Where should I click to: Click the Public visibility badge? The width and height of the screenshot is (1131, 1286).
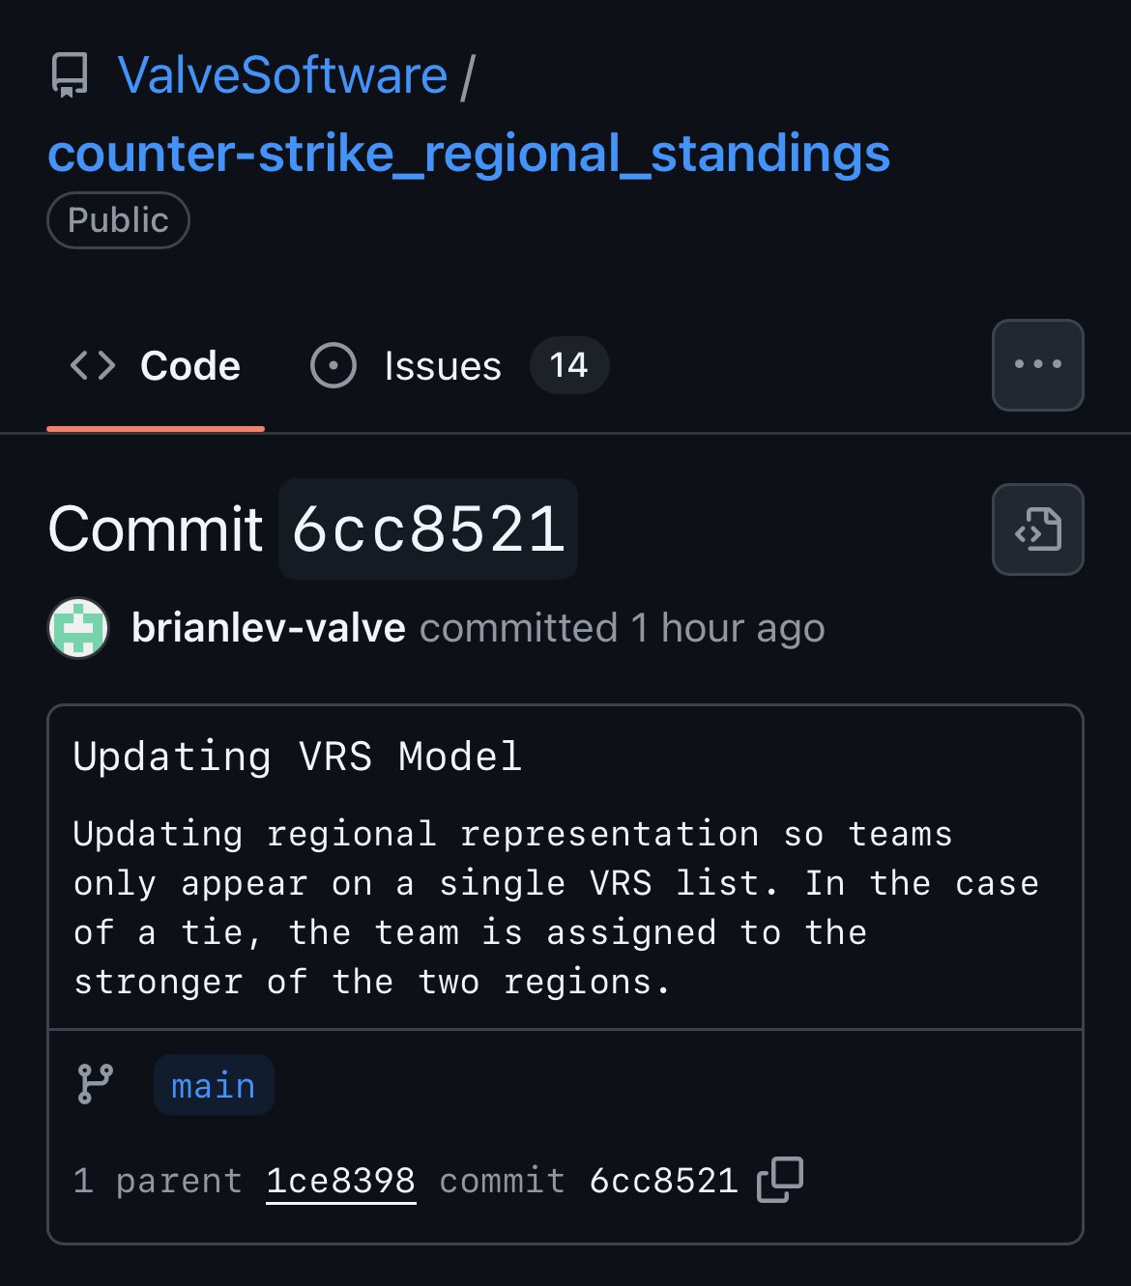pyautogui.click(x=118, y=220)
